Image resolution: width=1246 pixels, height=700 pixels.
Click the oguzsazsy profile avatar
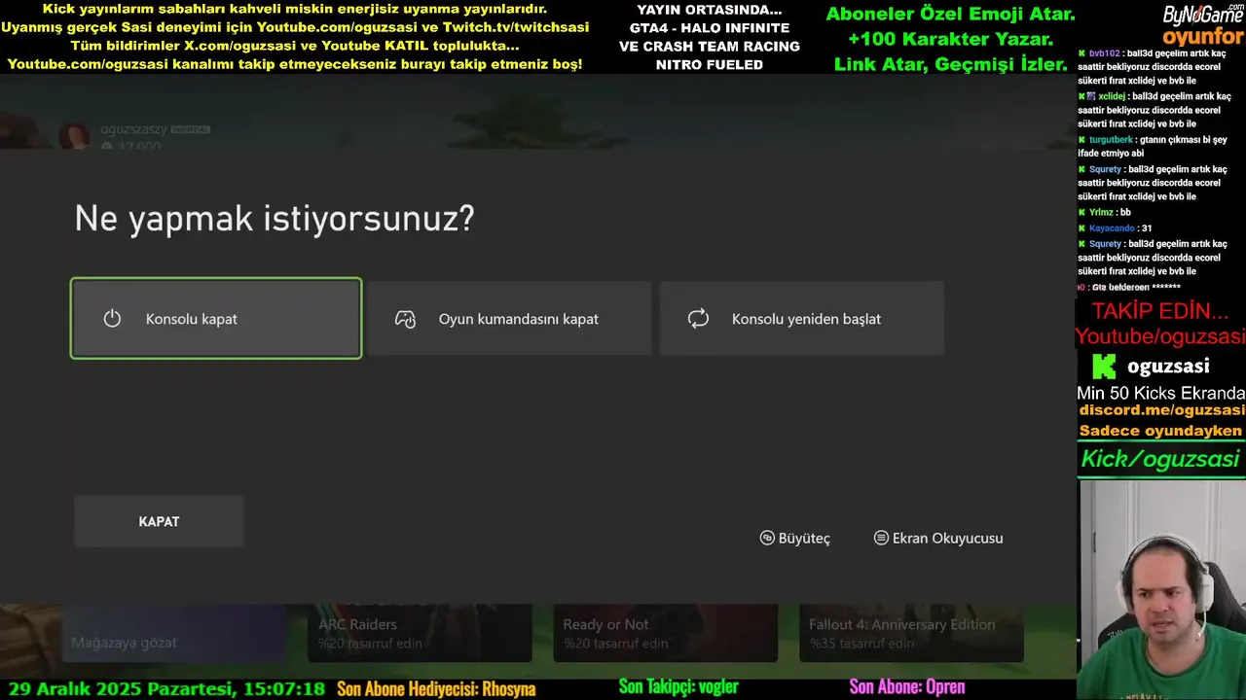pyautogui.click(x=75, y=136)
